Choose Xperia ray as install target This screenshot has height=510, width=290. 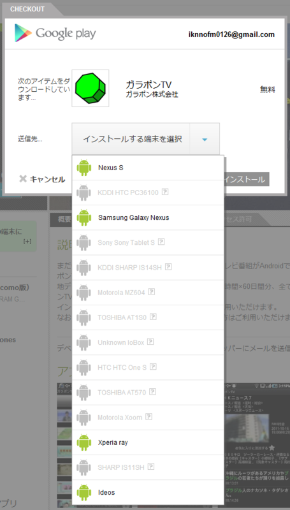148,442
